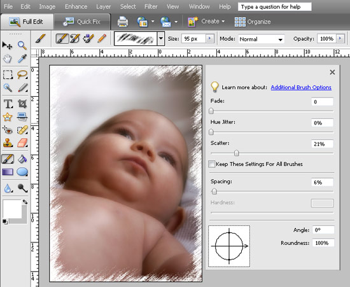
Task: Select the Hand tool
Action: pyautogui.click(x=8, y=59)
